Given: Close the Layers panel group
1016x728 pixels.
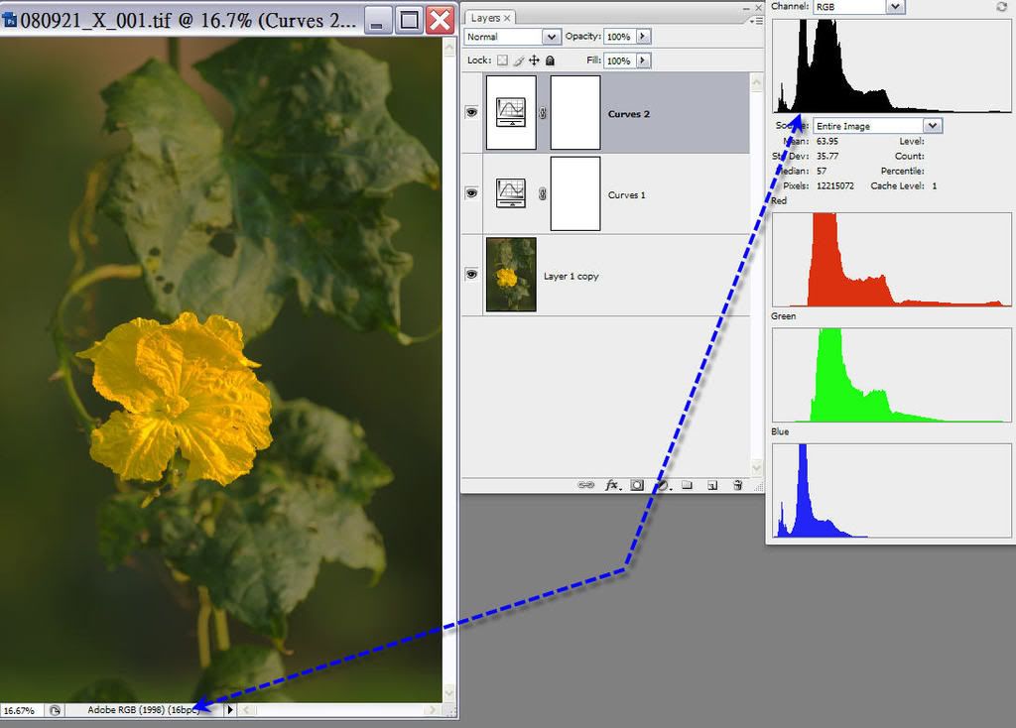Looking at the screenshot, I should (x=758, y=8).
